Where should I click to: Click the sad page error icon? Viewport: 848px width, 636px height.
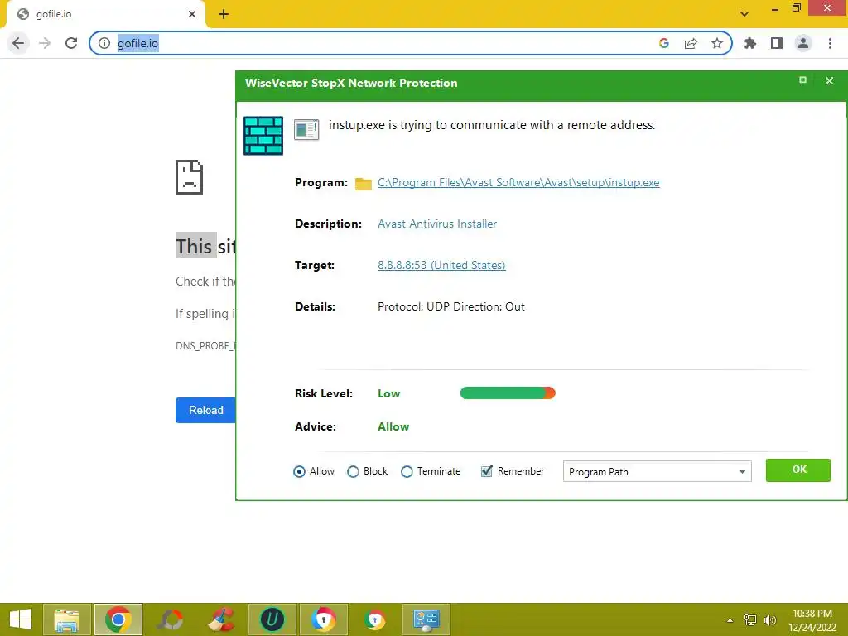[x=190, y=177]
